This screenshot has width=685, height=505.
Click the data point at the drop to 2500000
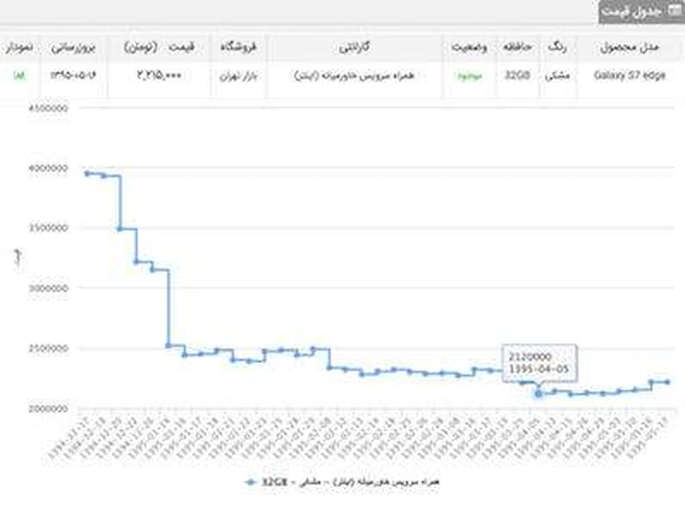(x=168, y=345)
